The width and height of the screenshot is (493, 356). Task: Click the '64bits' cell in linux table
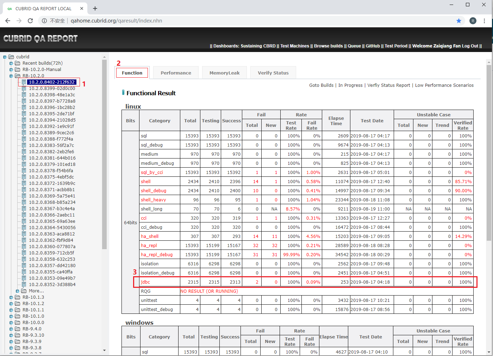[x=131, y=222]
